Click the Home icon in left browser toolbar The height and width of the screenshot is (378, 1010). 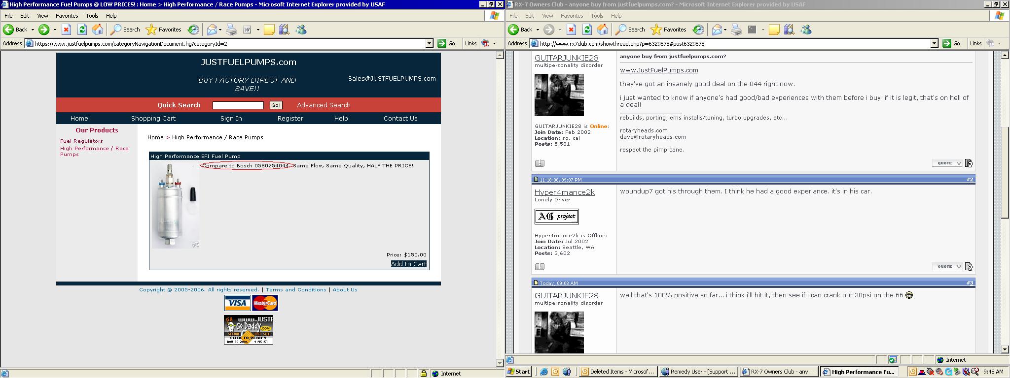98,30
